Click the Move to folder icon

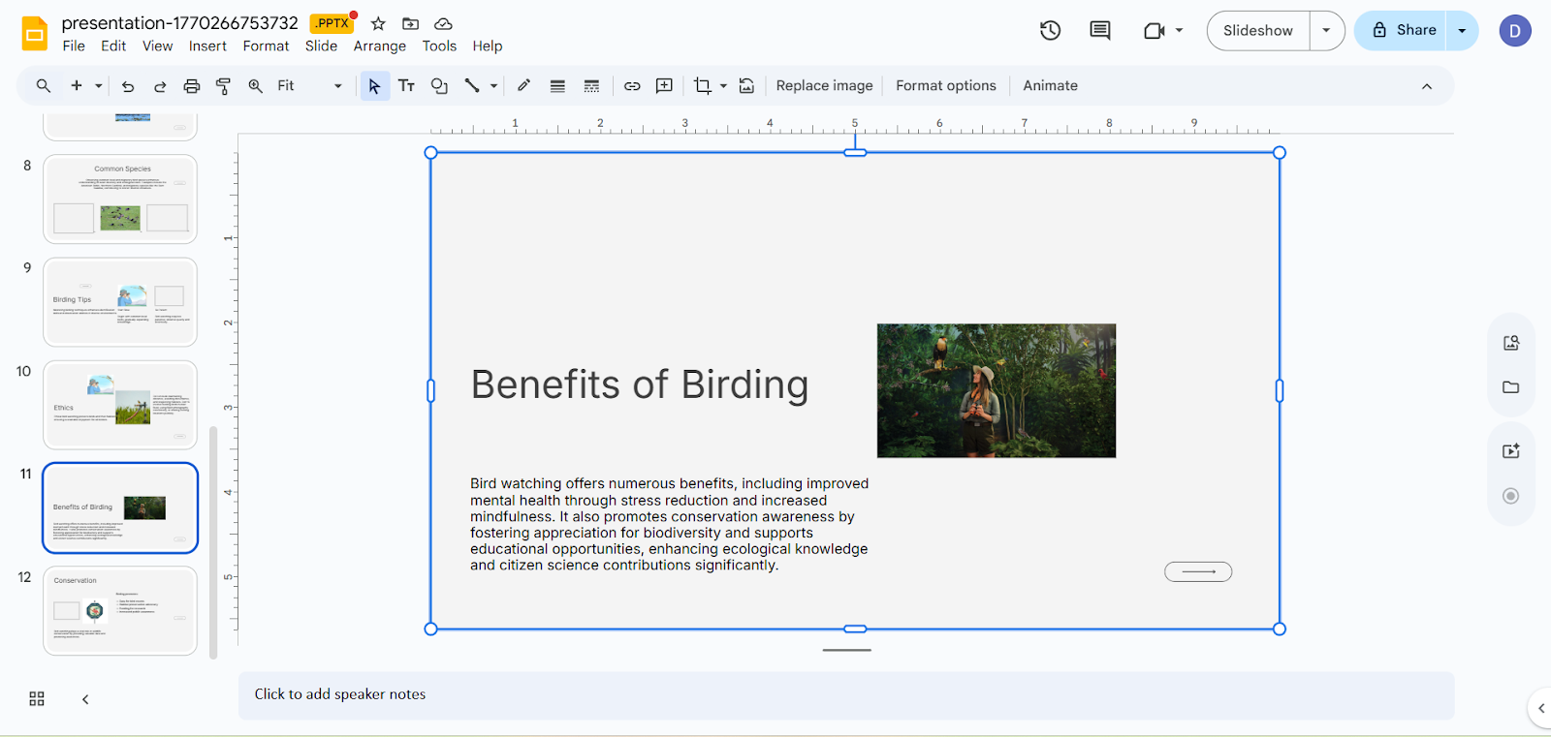tap(411, 23)
